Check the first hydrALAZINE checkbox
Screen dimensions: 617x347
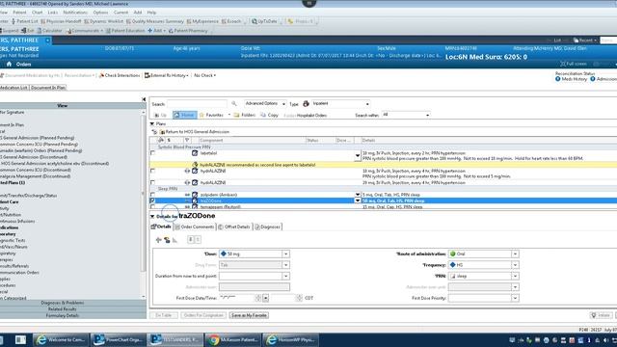(x=152, y=171)
